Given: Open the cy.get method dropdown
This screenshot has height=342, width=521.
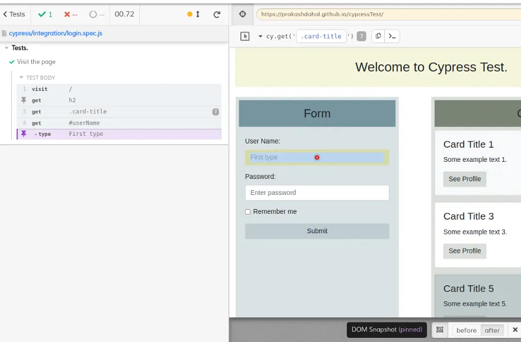Looking at the screenshot, I should pyautogui.click(x=260, y=36).
